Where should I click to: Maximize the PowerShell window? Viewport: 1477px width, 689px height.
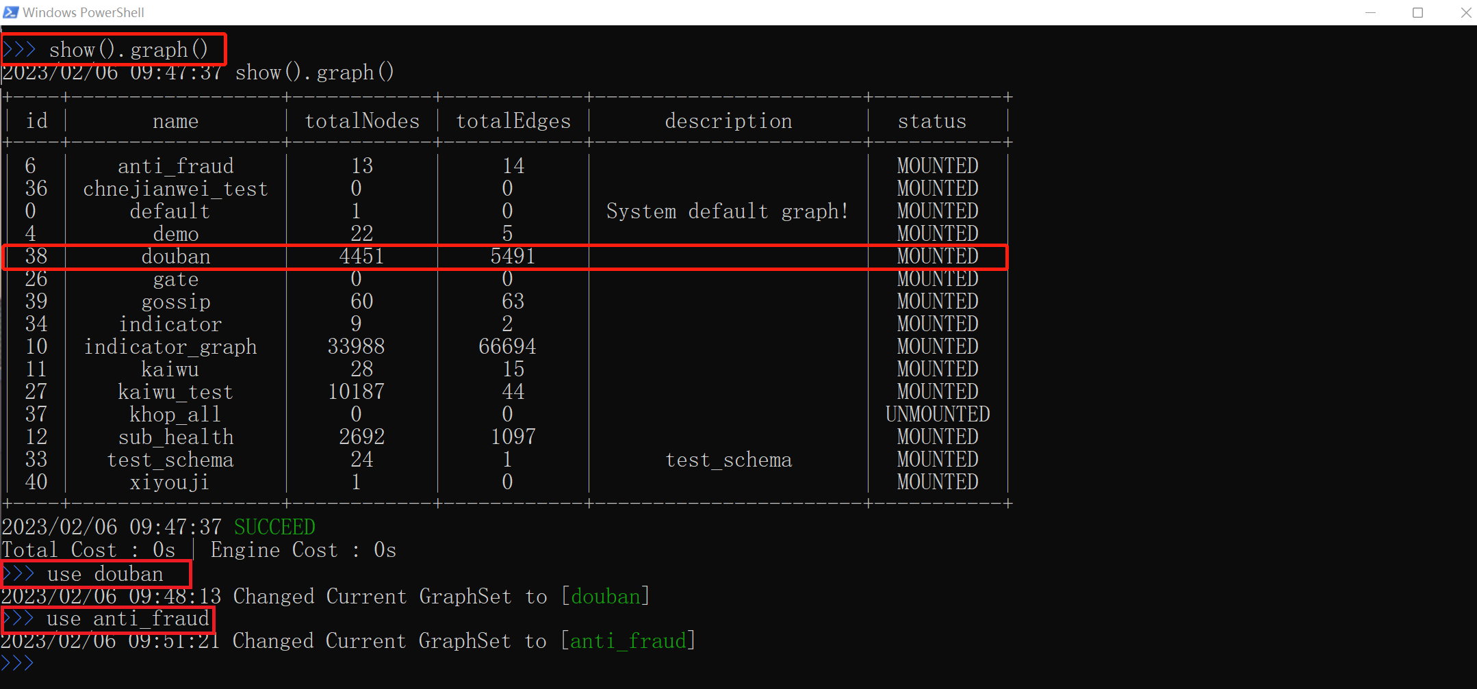[x=1418, y=12]
